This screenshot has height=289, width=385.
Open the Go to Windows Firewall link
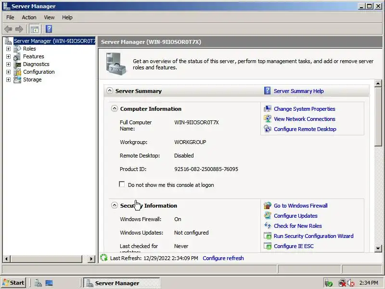pos(300,206)
